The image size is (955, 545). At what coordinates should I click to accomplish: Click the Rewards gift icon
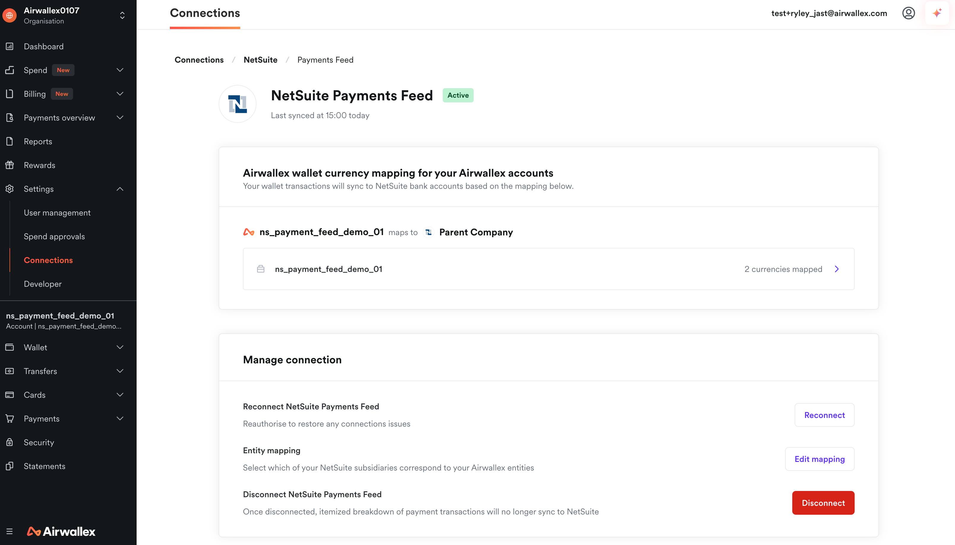pos(10,165)
